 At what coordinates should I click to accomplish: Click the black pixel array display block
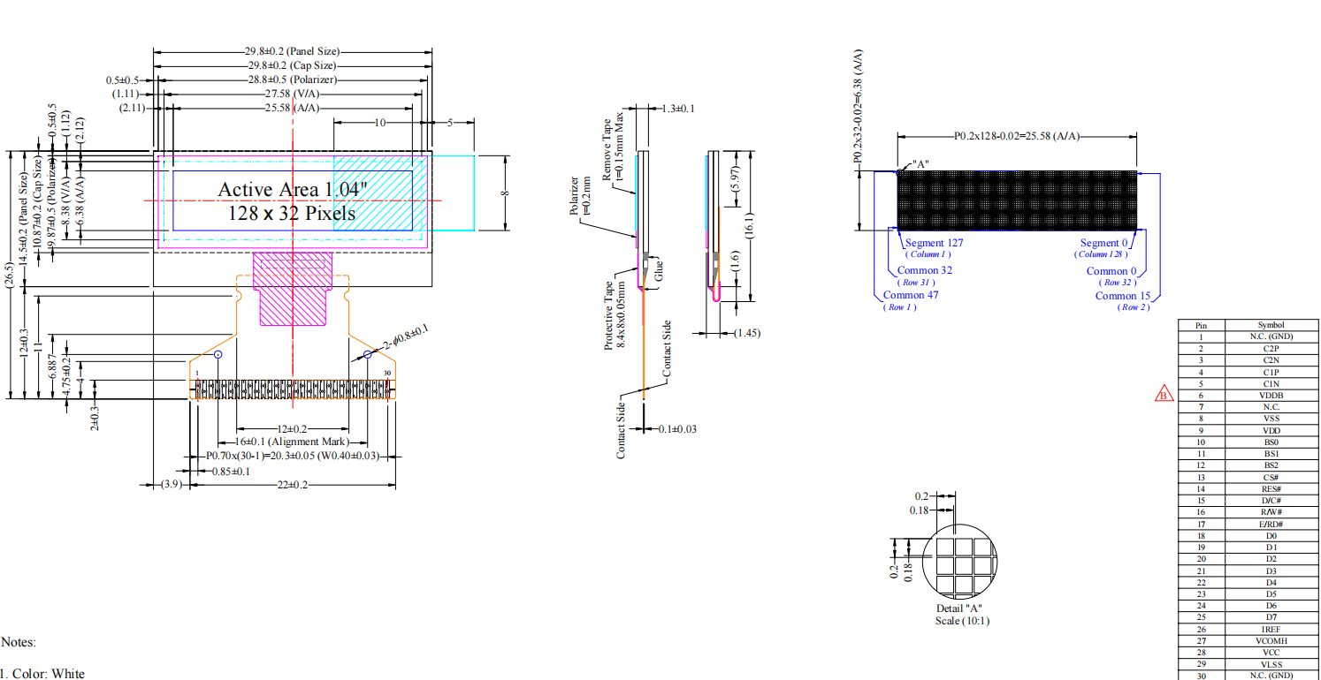point(1017,200)
